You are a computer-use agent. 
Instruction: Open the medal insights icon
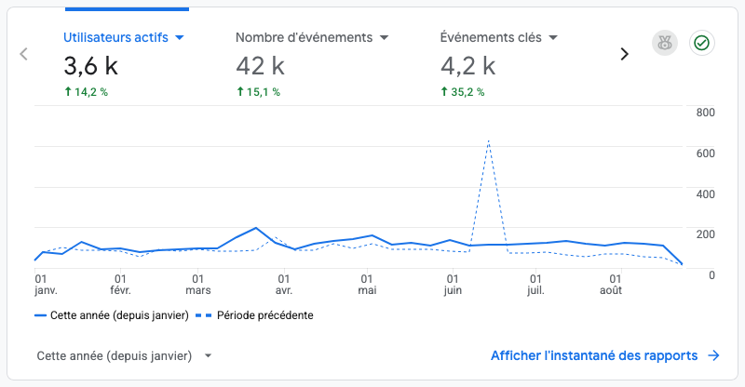[665, 43]
